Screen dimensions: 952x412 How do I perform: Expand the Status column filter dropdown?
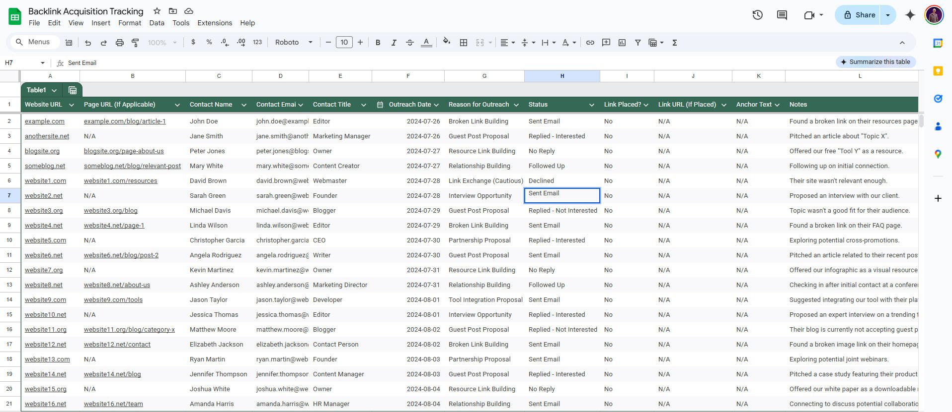tap(591, 105)
